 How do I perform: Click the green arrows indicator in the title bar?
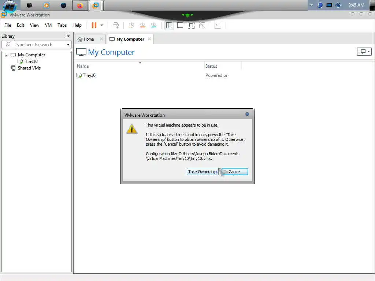coord(187,15)
